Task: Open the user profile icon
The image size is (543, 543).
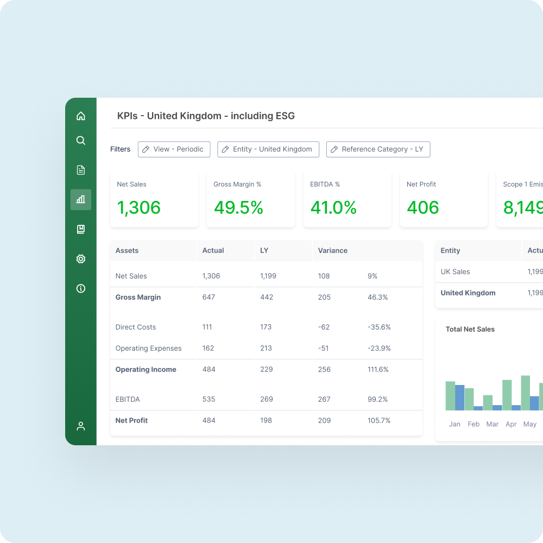Action: coord(81,426)
